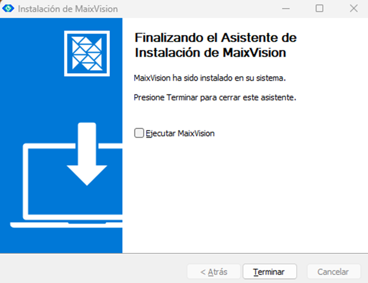Click the installer package logo in blue panel
This screenshot has width=368, height=283.
point(87,54)
